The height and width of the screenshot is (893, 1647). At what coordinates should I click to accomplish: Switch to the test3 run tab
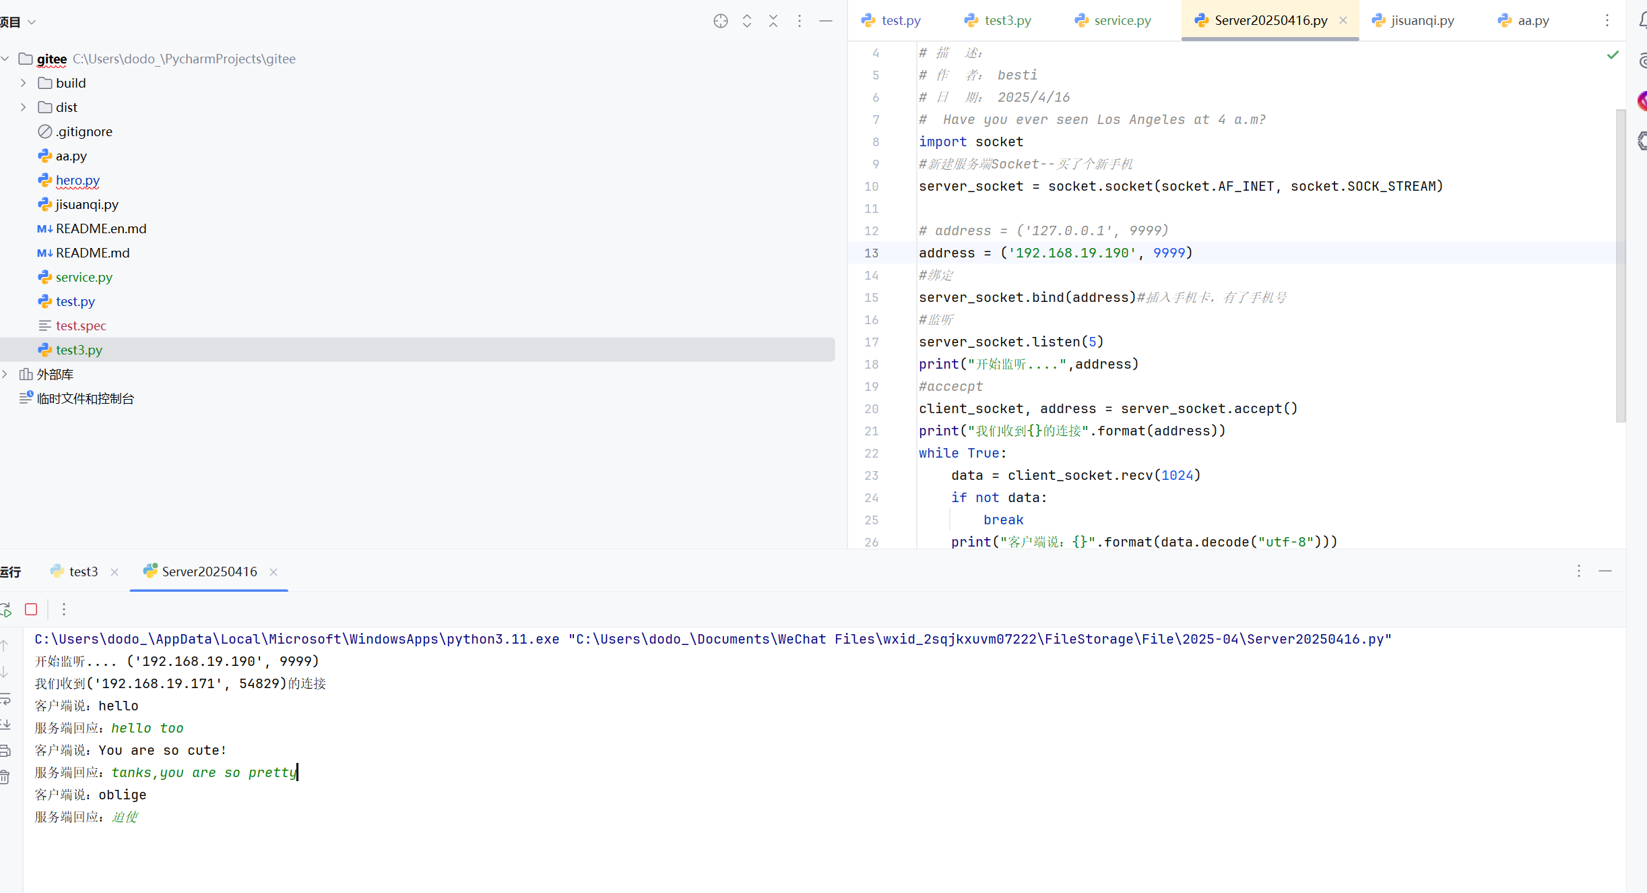(83, 572)
